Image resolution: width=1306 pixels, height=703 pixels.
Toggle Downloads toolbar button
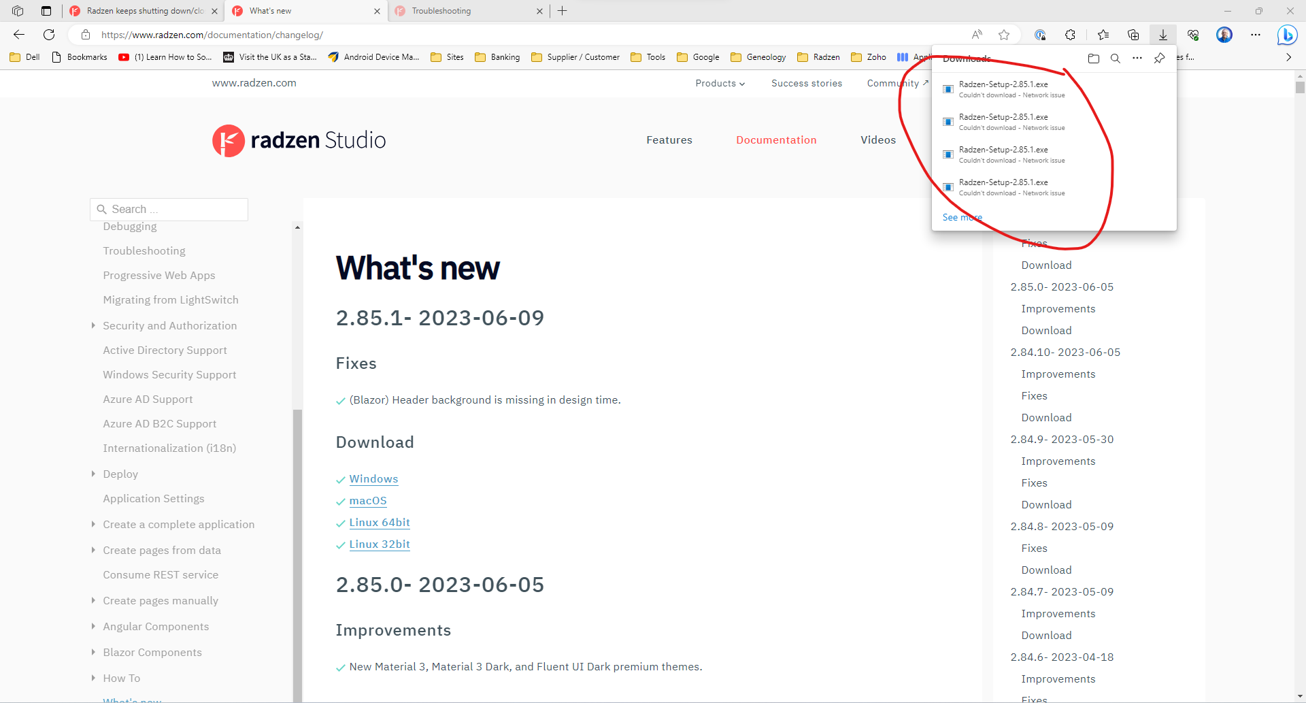point(1163,35)
